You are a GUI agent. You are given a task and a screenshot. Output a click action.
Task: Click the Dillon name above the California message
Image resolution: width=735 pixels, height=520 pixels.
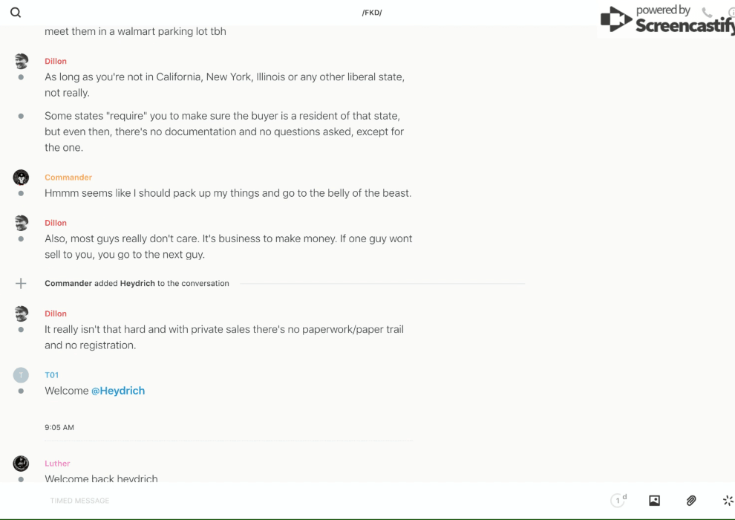click(56, 62)
